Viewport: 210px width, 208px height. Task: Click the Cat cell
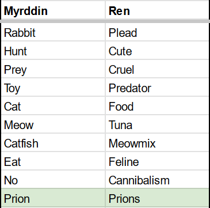(54, 106)
